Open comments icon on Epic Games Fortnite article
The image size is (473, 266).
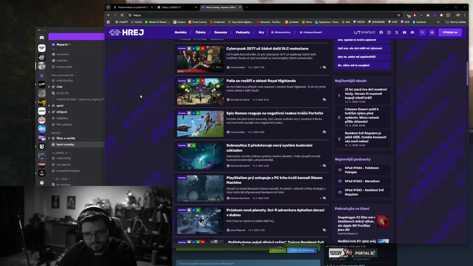point(324,132)
